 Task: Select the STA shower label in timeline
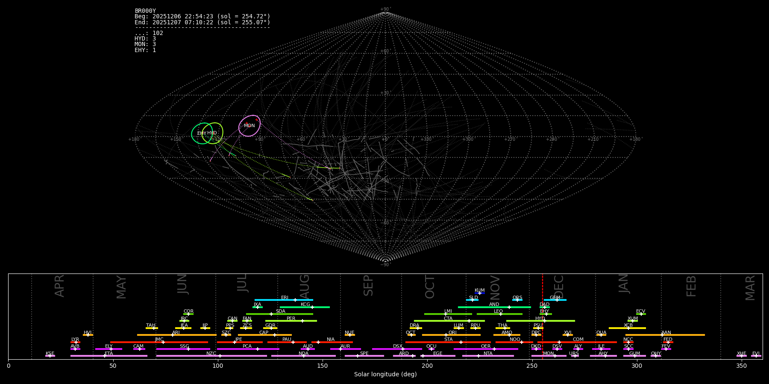click(448, 340)
